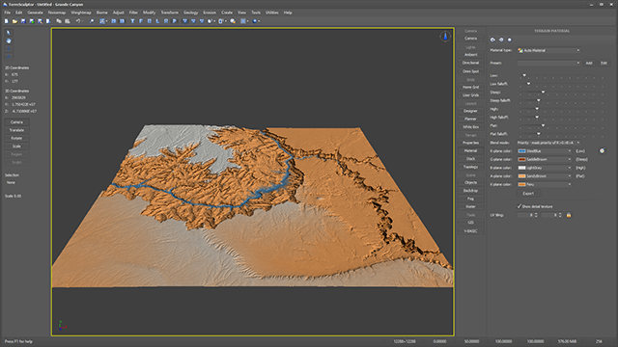Open the File menu
This screenshot has height=347, width=618.
7,13
